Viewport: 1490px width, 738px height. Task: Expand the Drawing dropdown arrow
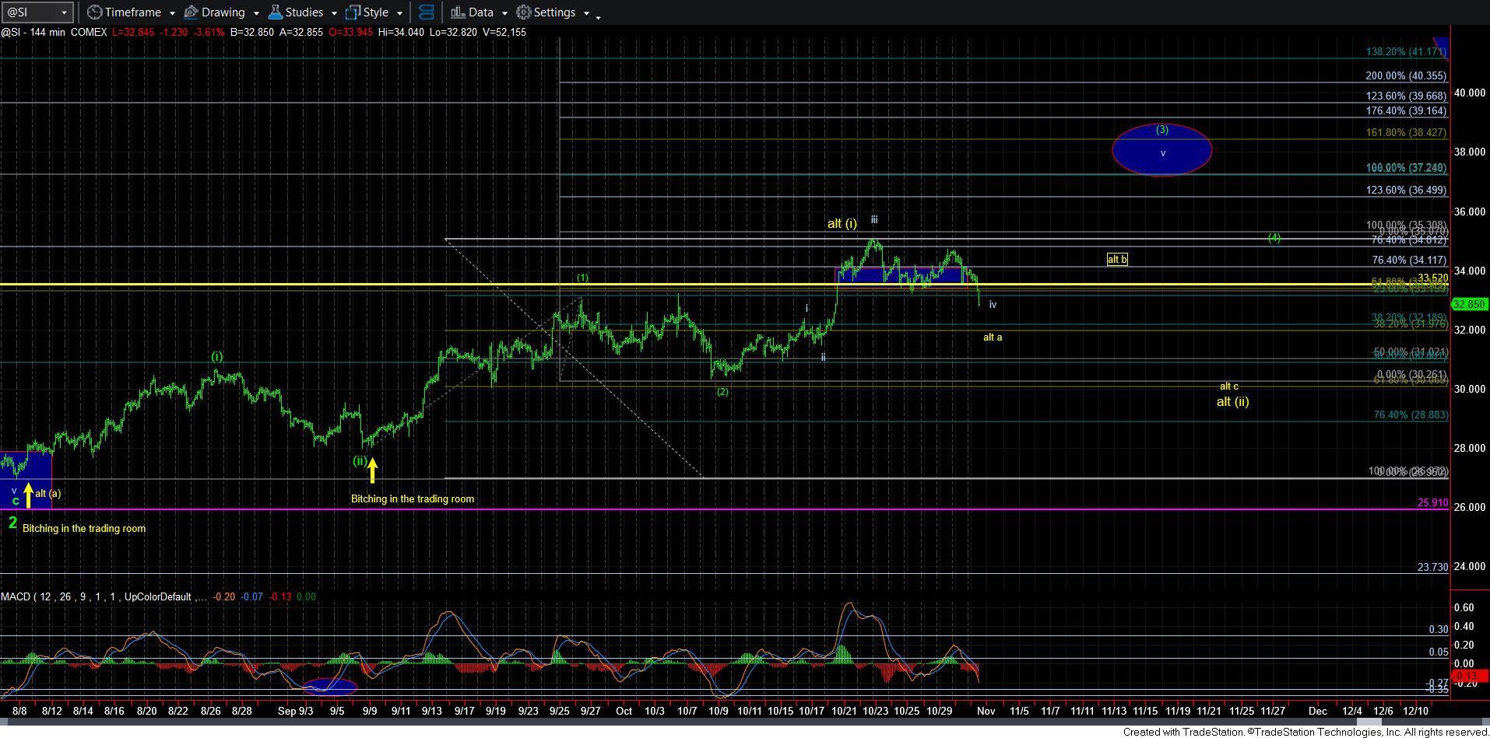[x=255, y=13]
